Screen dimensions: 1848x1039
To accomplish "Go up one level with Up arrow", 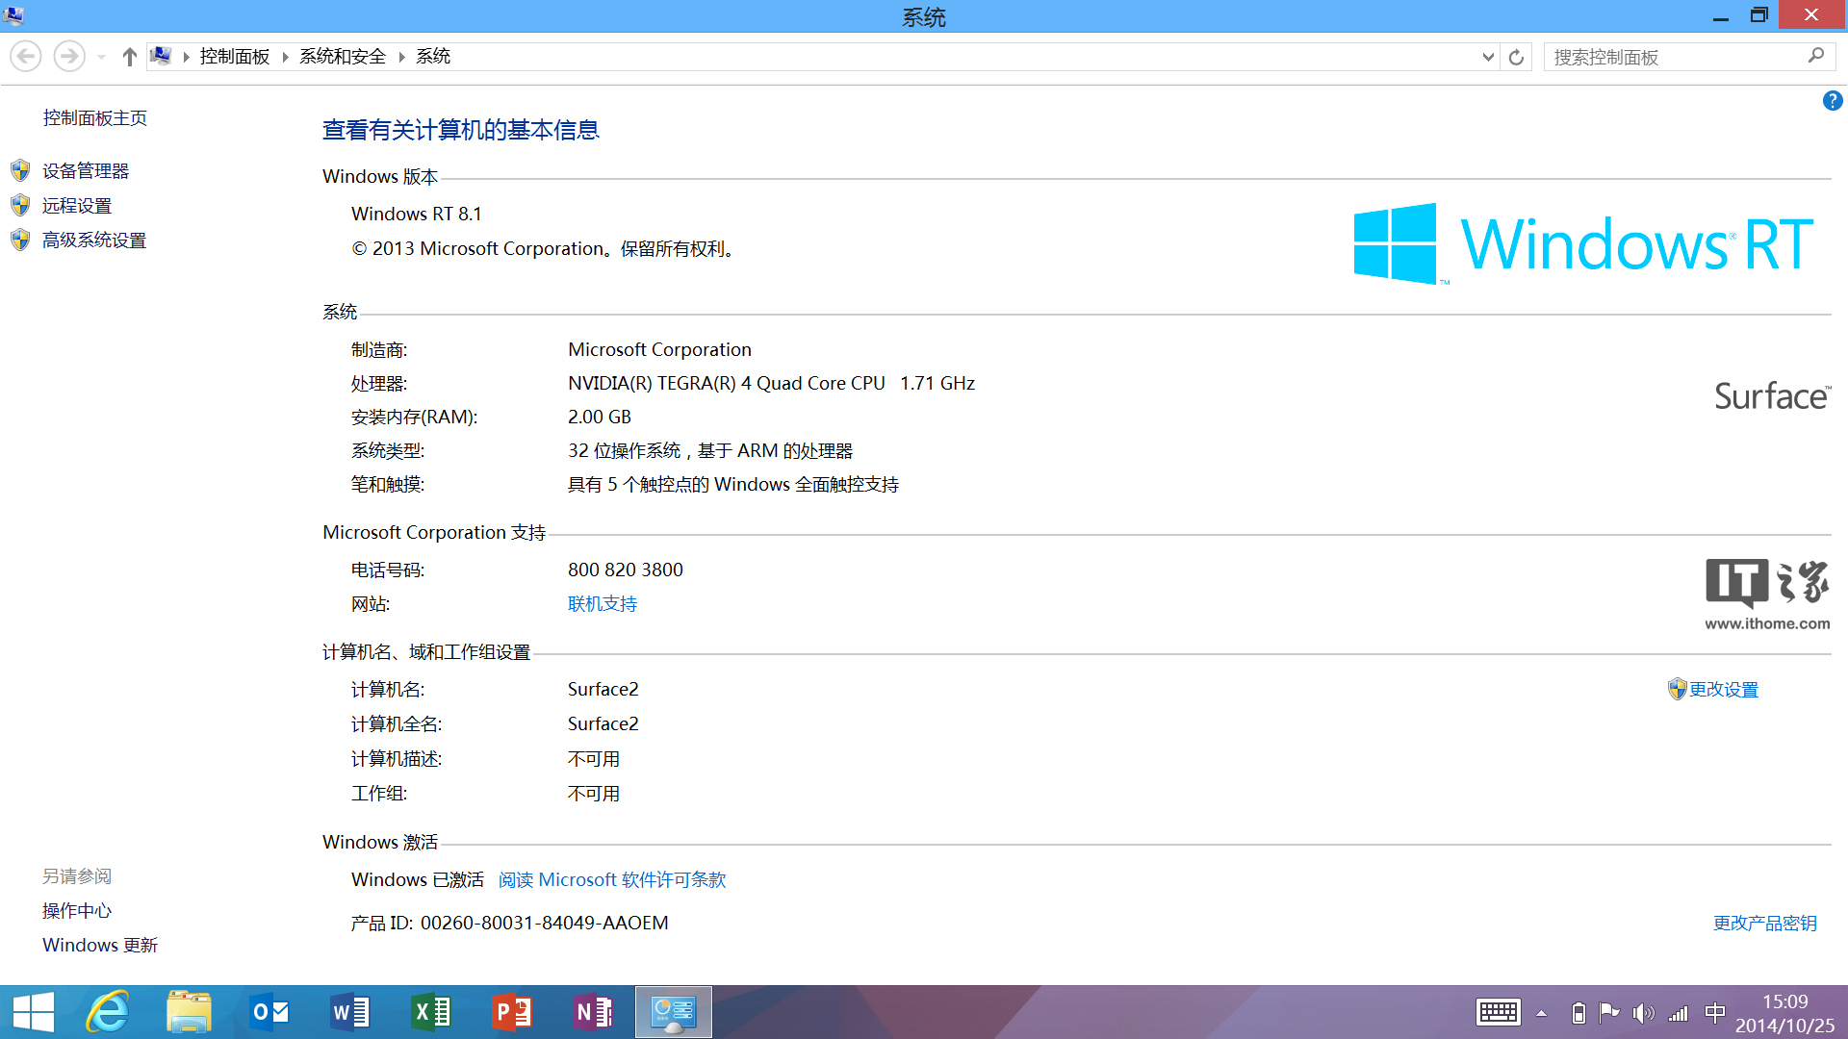I will (x=129, y=57).
